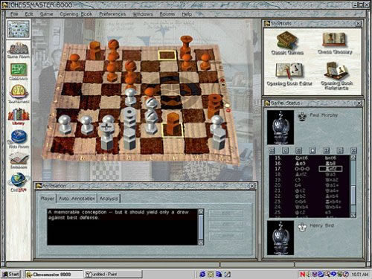Click middle play button in move controls
Image resolution: width=372 pixels, height=279 pixels.
coord(312,150)
